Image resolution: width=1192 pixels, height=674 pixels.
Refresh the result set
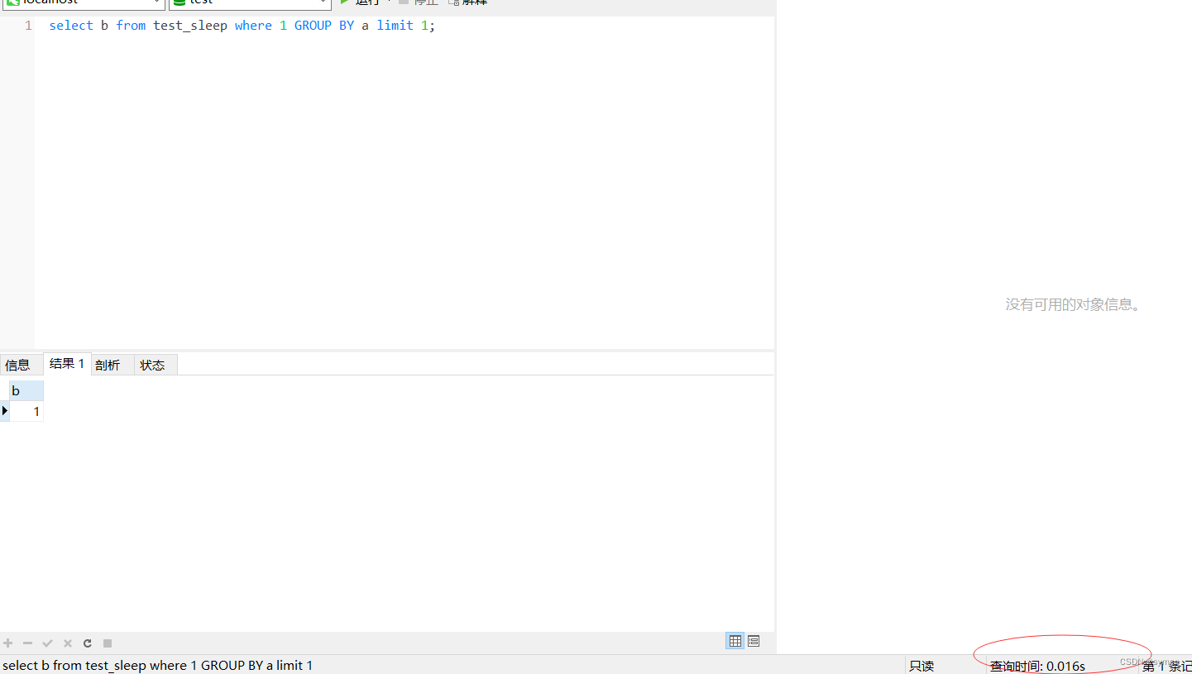(88, 643)
